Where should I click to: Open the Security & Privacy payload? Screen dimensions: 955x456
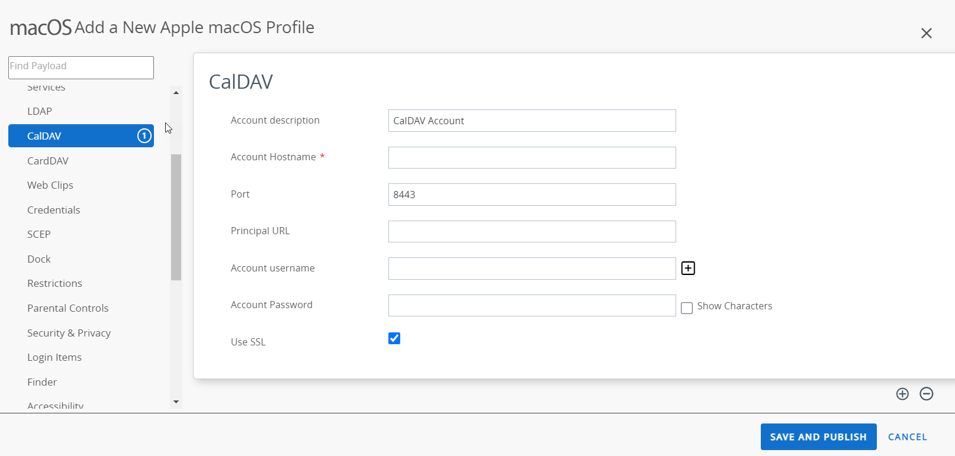[69, 333]
